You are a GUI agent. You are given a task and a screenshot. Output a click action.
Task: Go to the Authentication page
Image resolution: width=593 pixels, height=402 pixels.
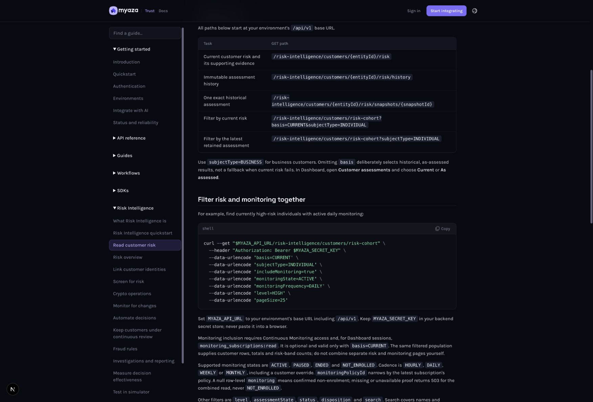click(x=129, y=86)
